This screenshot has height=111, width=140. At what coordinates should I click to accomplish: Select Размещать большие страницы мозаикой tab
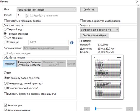click(x=29, y=64)
